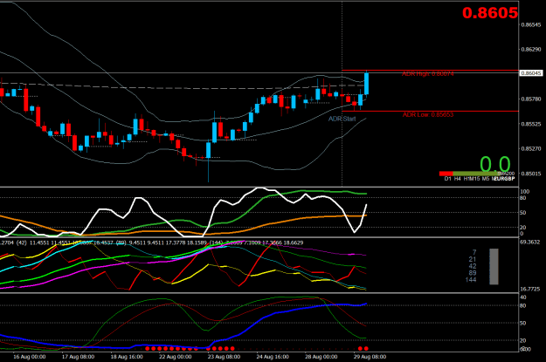Click the 0.85270 price axis label
The width and height of the screenshot is (546, 362).
coord(531,148)
